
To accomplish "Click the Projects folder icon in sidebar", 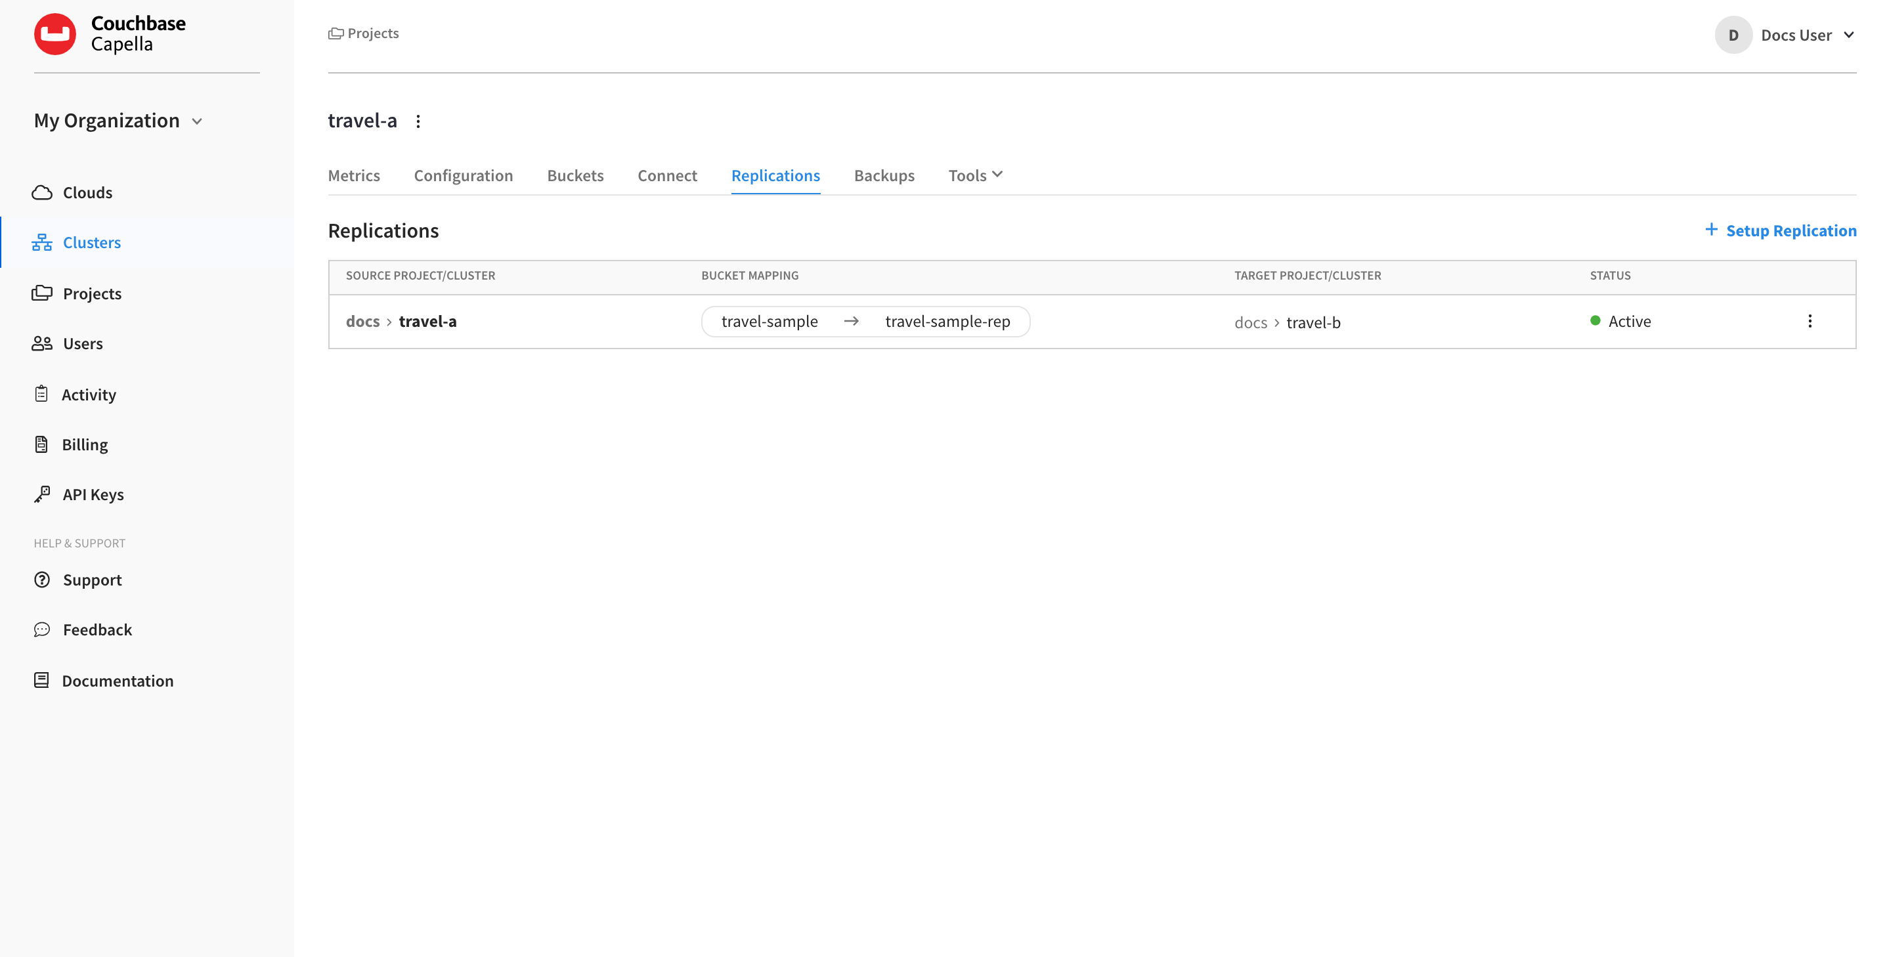I will point(43,293).
